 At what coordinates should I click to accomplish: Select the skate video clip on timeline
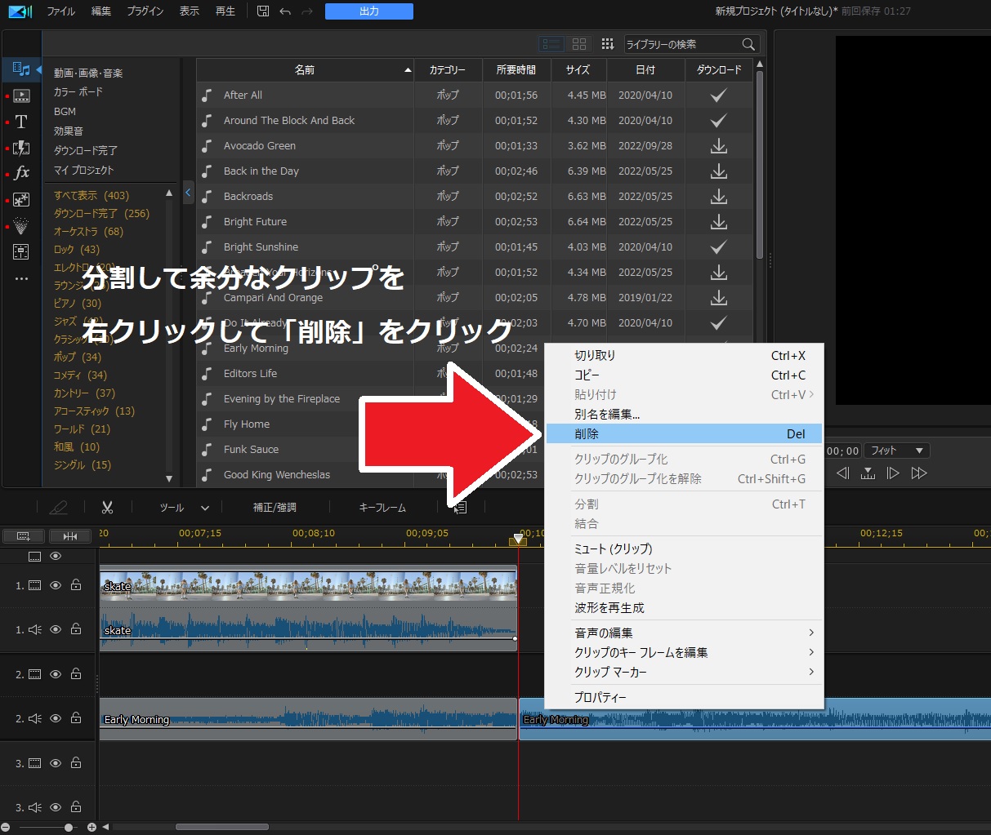click(308, 586)
